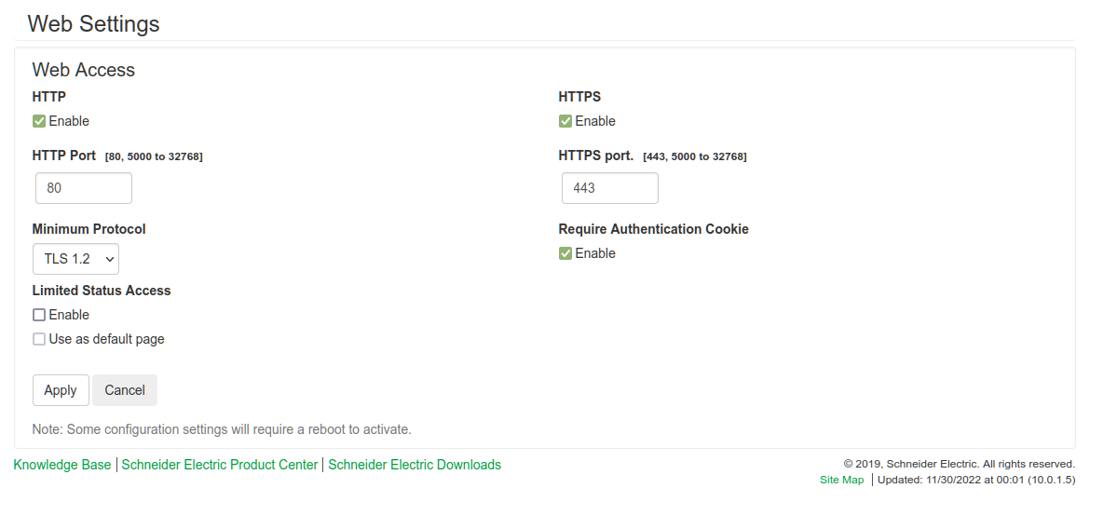Click the Web Settings page heading
The image size is (1103, 529).
94,24
